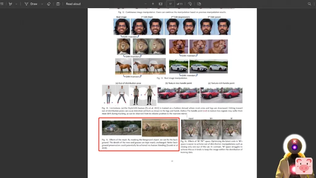Screen dimensions: 316x178
Task: Open the Page view options icon
Action: [x=199, y=4]
